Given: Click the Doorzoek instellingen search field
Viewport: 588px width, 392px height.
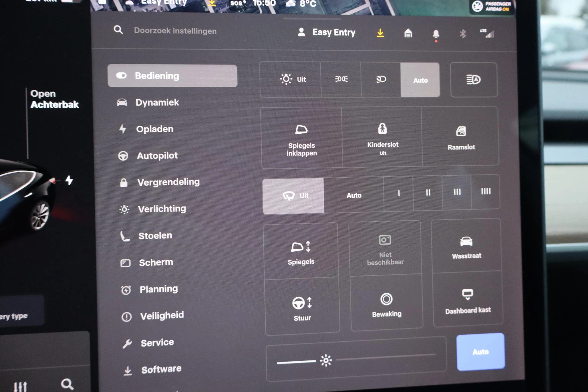Looking at the screenshot, I should (x=175, y=31).
